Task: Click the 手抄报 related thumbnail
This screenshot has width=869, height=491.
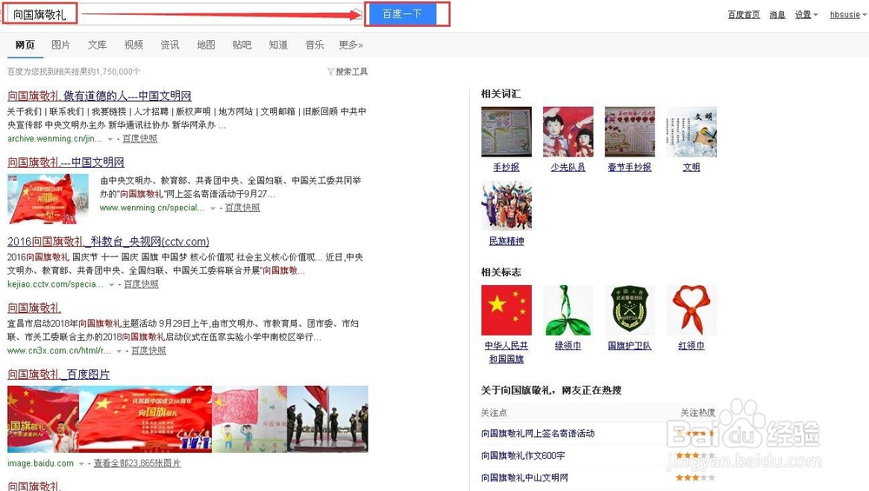Action: tap(506, 131)
